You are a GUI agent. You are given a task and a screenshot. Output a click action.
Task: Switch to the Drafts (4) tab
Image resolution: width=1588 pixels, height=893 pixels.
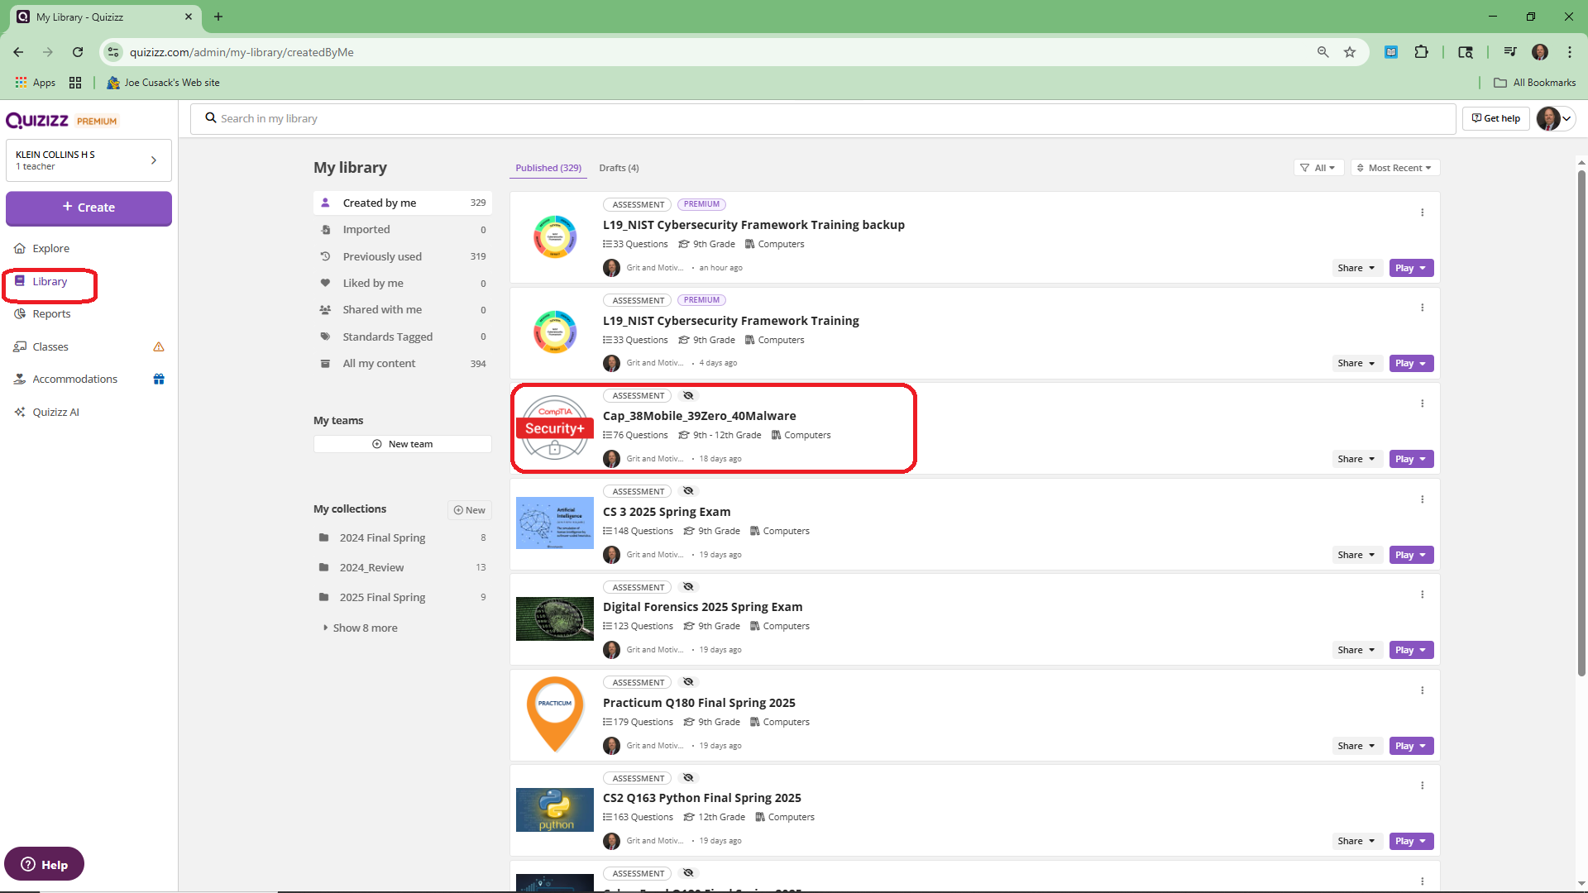pos(619,168)
